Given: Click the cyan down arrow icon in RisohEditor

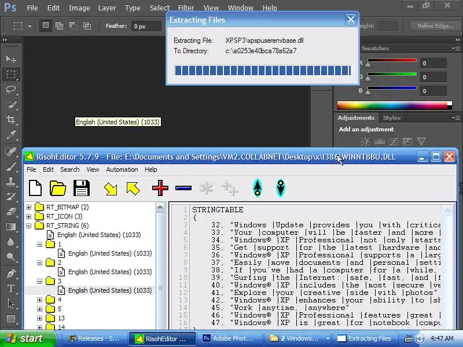Looking at the screenshot, I should click(281, 188).
